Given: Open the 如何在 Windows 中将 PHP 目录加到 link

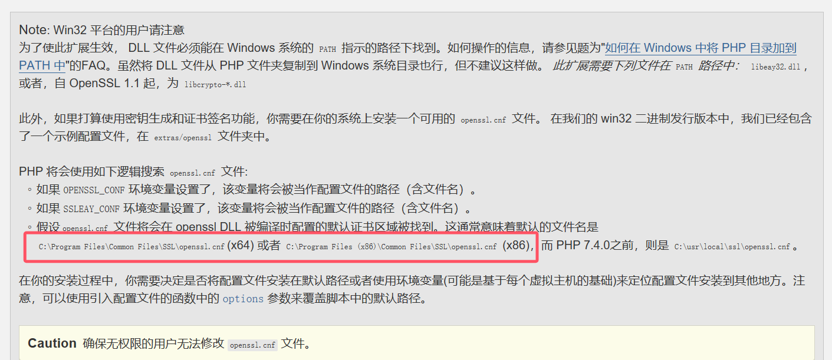Looking at the screenshot, I should click(x=701, y=48).
